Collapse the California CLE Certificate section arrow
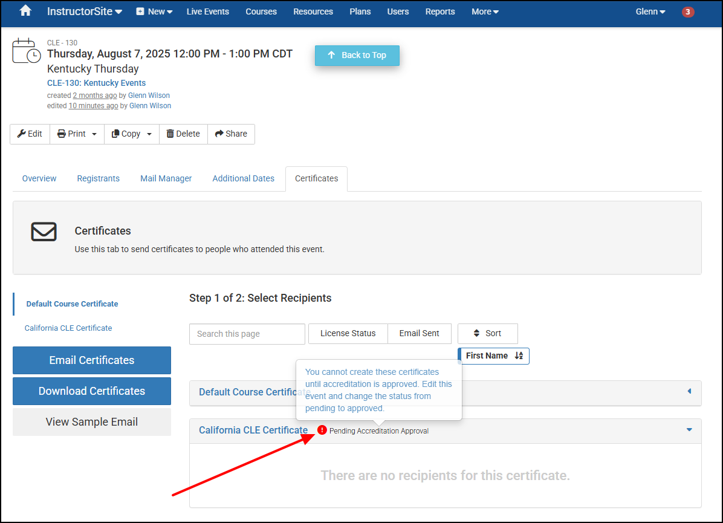This screenshot has height=523, width=723. [689, 430]
